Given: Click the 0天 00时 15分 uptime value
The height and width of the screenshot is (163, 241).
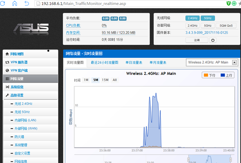Looking at the screenshot, I should (x=112, y=40).
